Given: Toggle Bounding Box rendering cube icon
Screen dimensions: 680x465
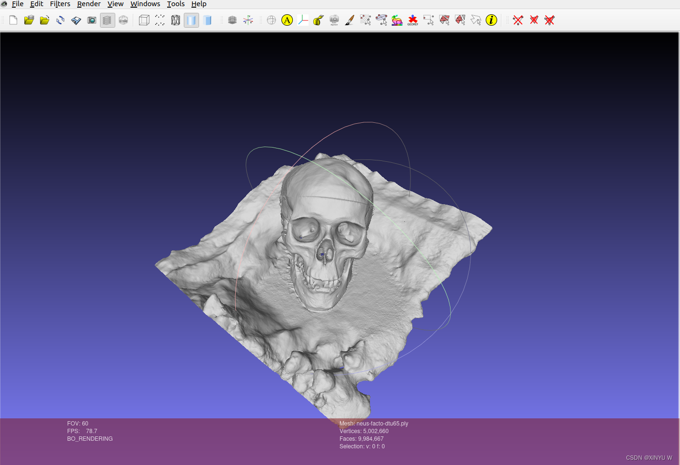Looking at the screenshot, I should click(x=144, y=20).
